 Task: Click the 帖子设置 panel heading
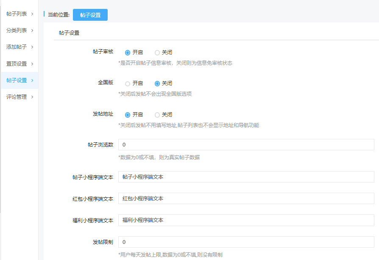click(69, 33)
